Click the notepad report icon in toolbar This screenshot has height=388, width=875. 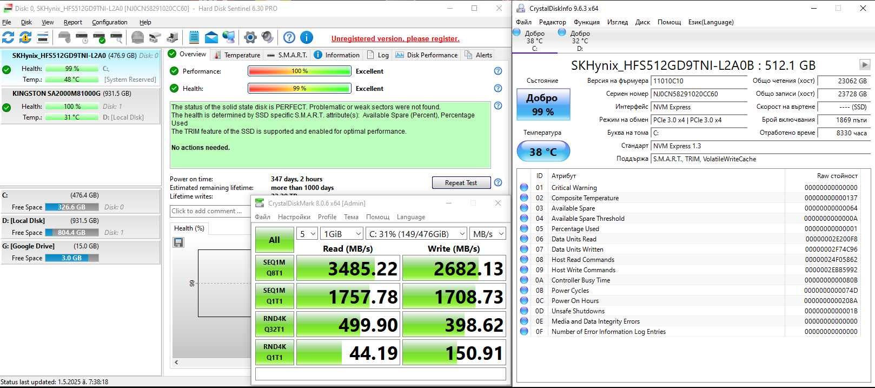tap(194, 37)
